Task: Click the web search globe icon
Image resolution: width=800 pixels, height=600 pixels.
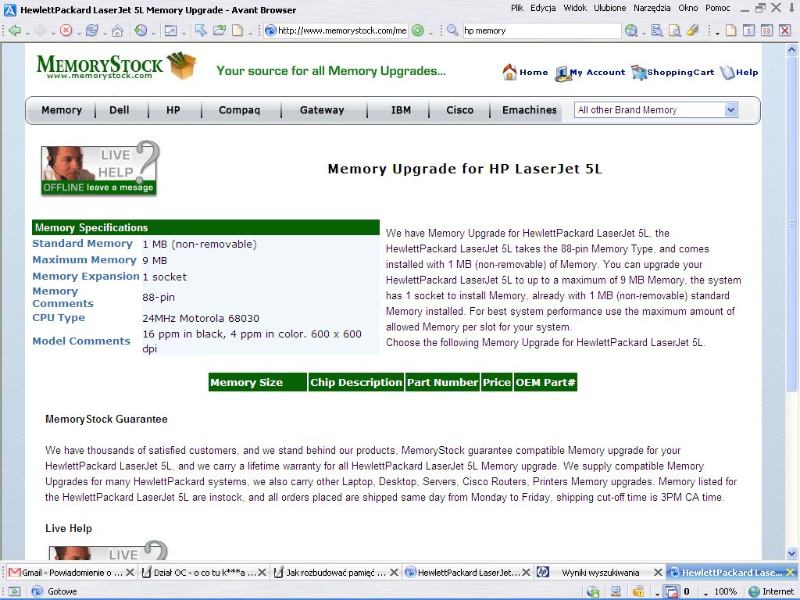Action: pos(631,30)
